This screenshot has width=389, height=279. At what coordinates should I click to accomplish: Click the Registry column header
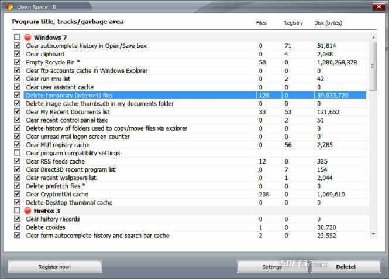pos(293,23)
